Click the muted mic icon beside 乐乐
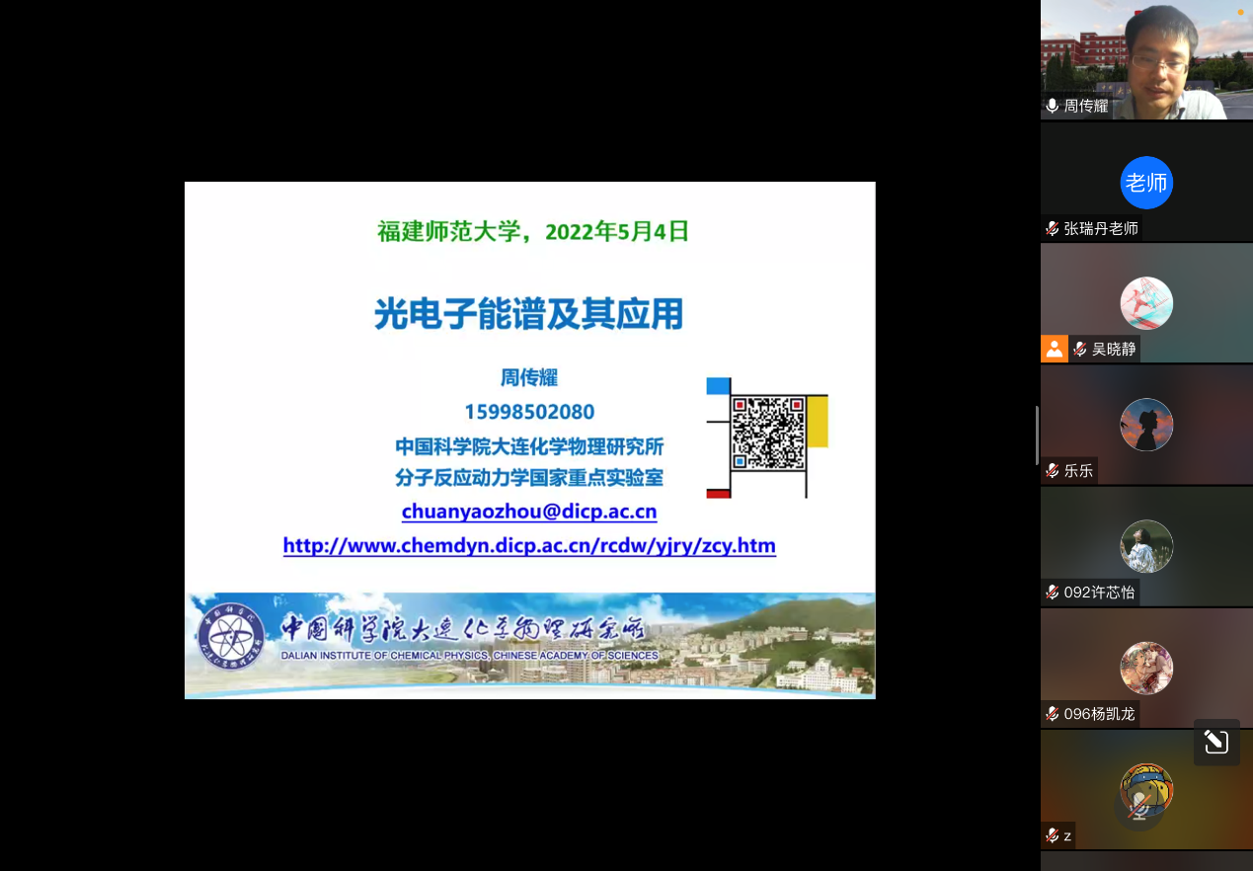1253x871 pixels. coord(1053,471)
